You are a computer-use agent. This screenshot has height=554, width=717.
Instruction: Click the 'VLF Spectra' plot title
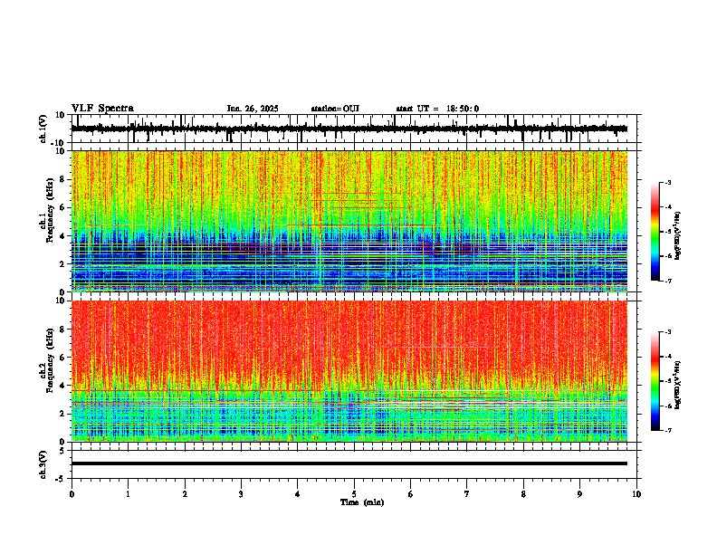(102, 109)
